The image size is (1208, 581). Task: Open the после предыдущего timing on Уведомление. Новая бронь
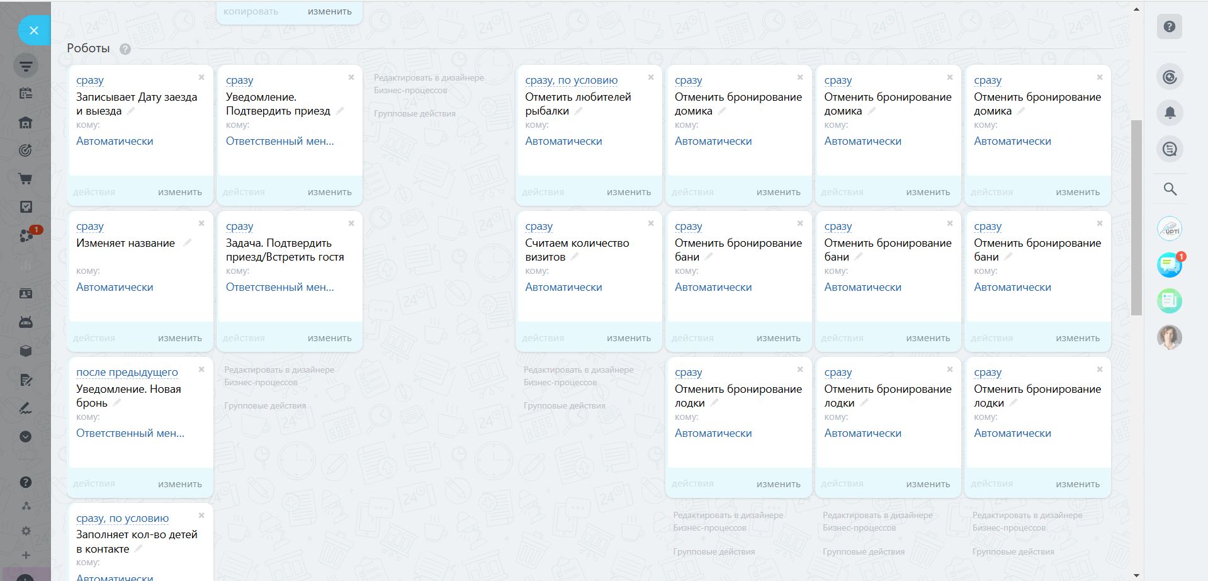127,372
